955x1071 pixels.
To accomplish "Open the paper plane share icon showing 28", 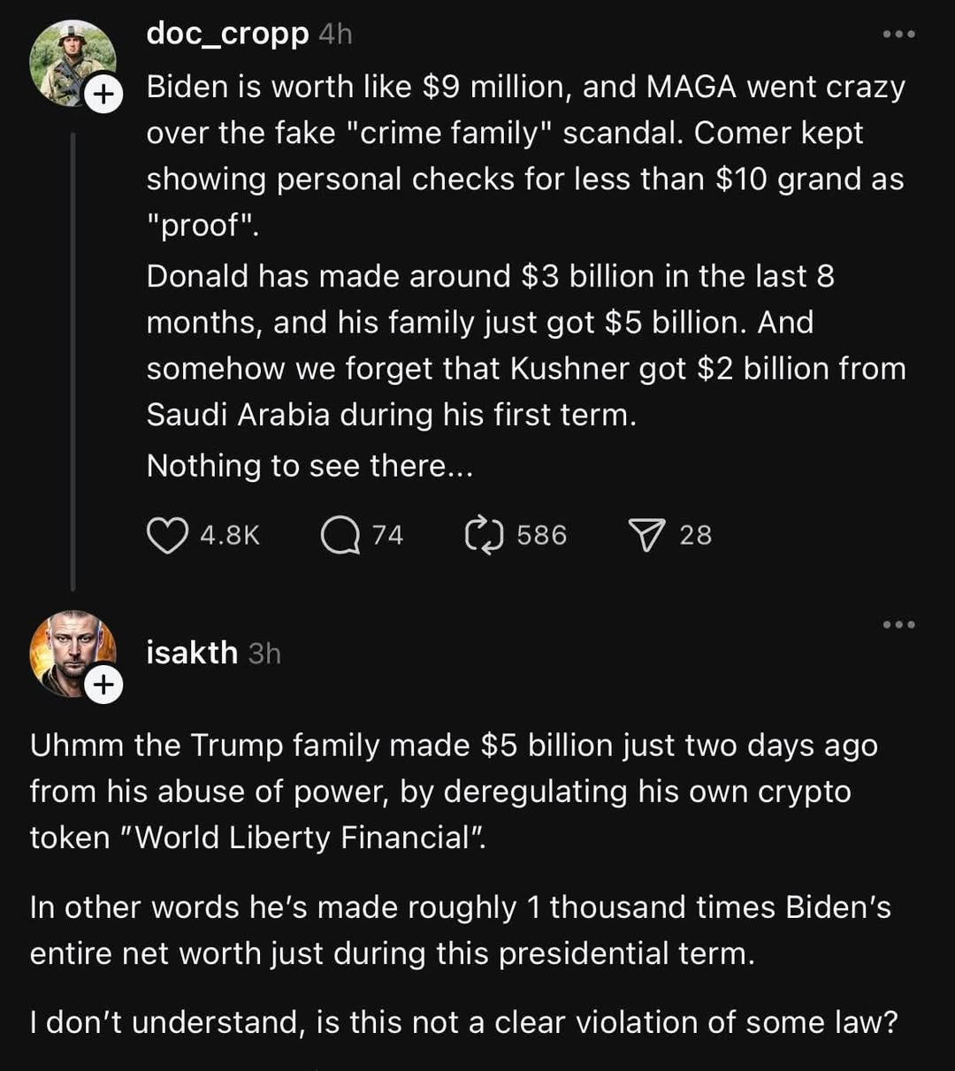I will point(648,533).
